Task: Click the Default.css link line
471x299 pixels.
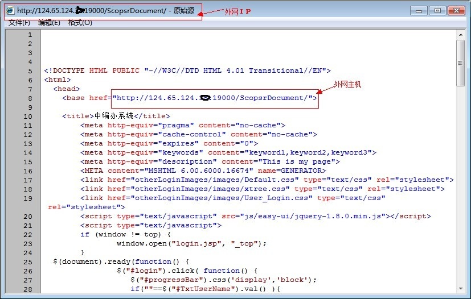Action: pos(267,180)
